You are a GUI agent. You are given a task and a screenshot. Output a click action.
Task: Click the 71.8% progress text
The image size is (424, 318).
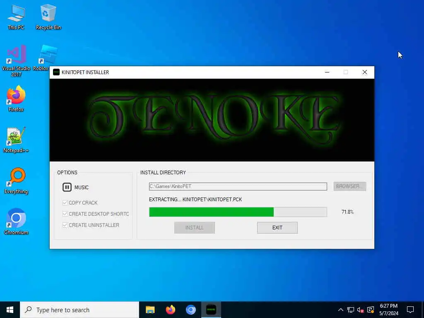coord(347,212)
